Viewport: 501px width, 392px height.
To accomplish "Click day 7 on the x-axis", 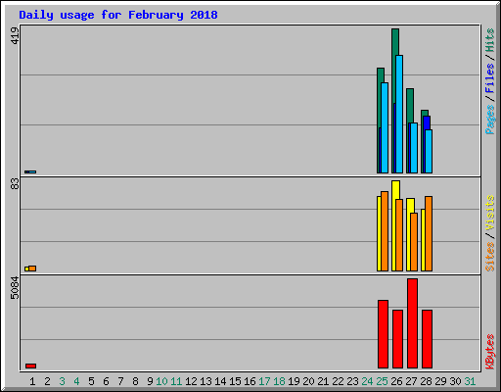I will coord(120,381).
